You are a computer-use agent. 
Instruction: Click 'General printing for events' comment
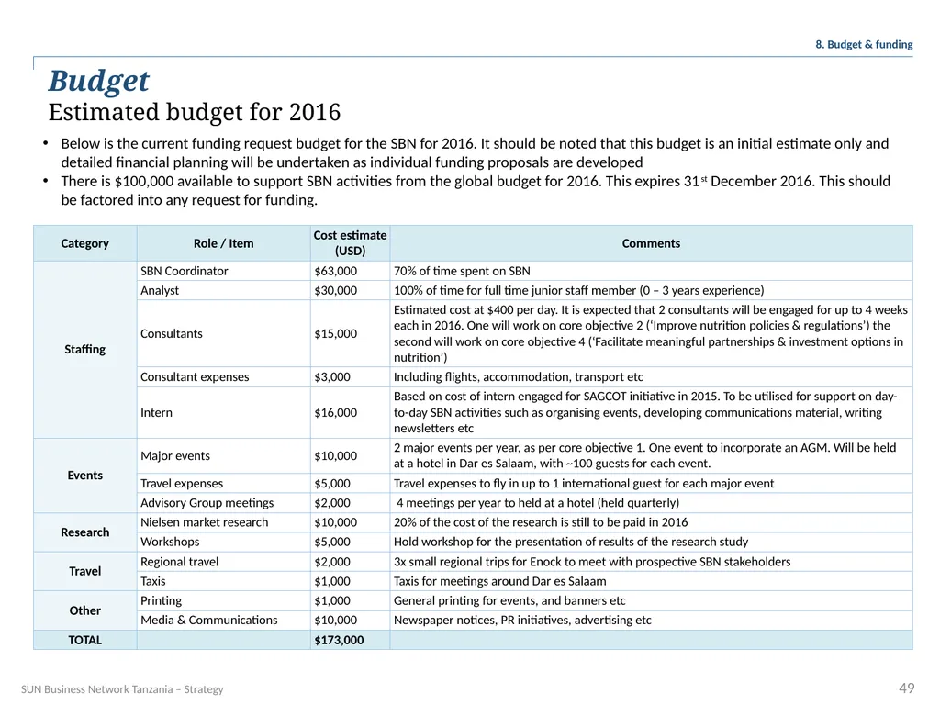[651, 600]
